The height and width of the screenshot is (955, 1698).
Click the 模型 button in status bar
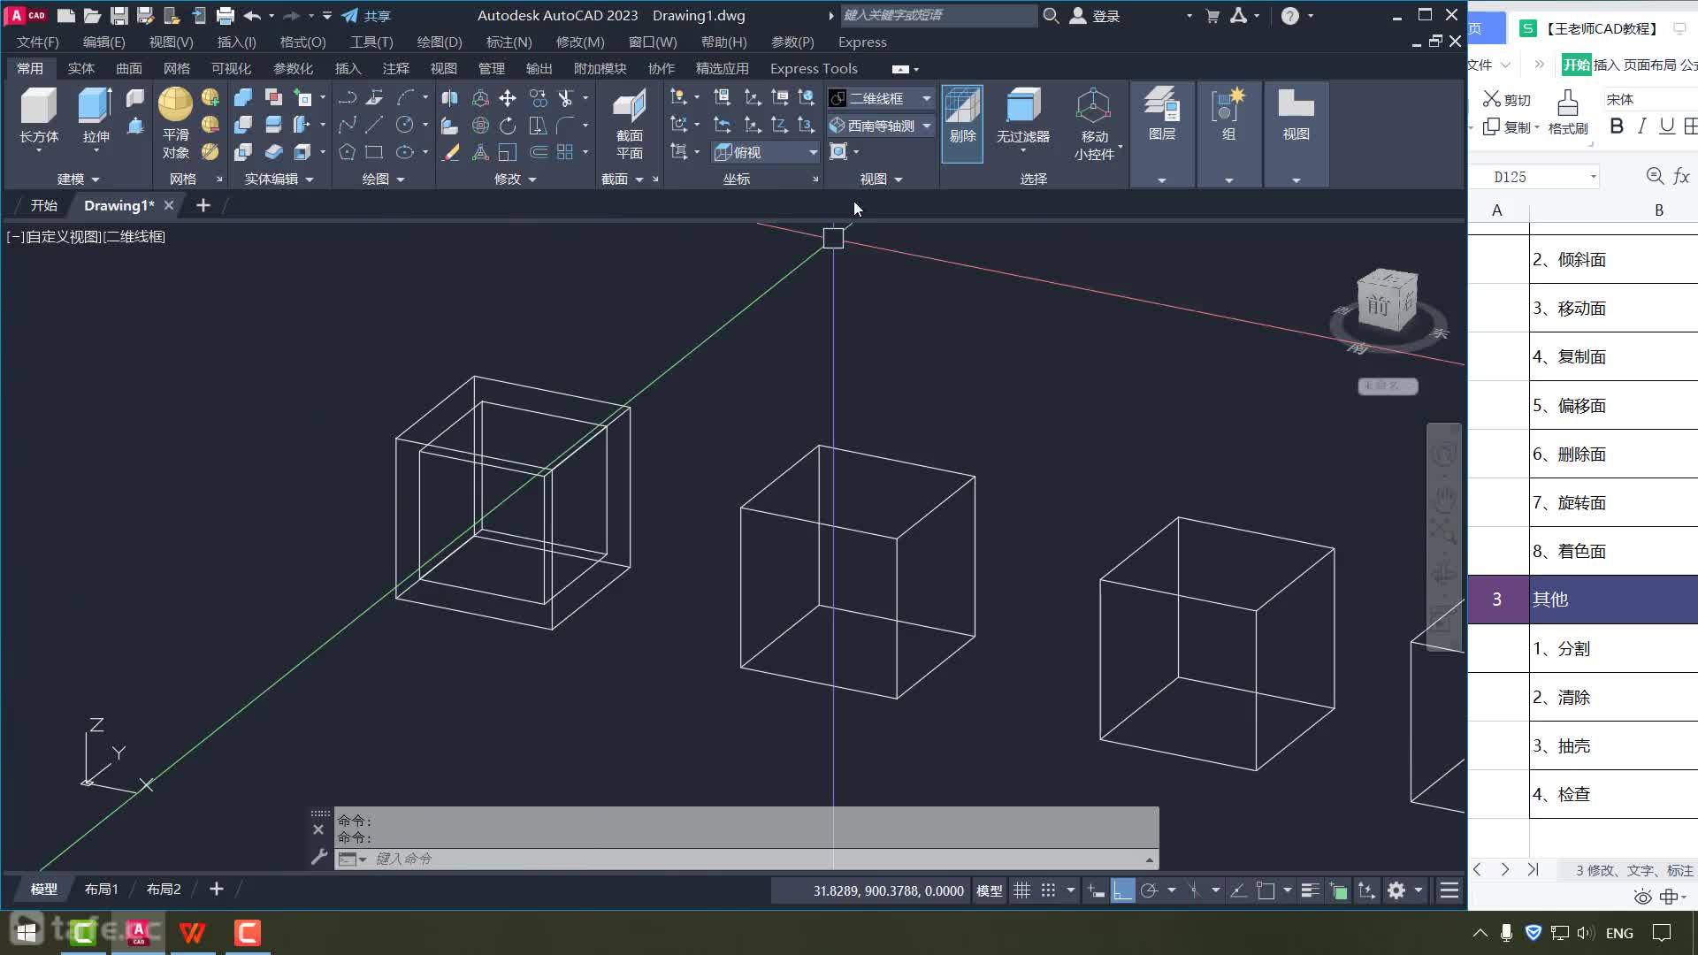coord(989,890)
